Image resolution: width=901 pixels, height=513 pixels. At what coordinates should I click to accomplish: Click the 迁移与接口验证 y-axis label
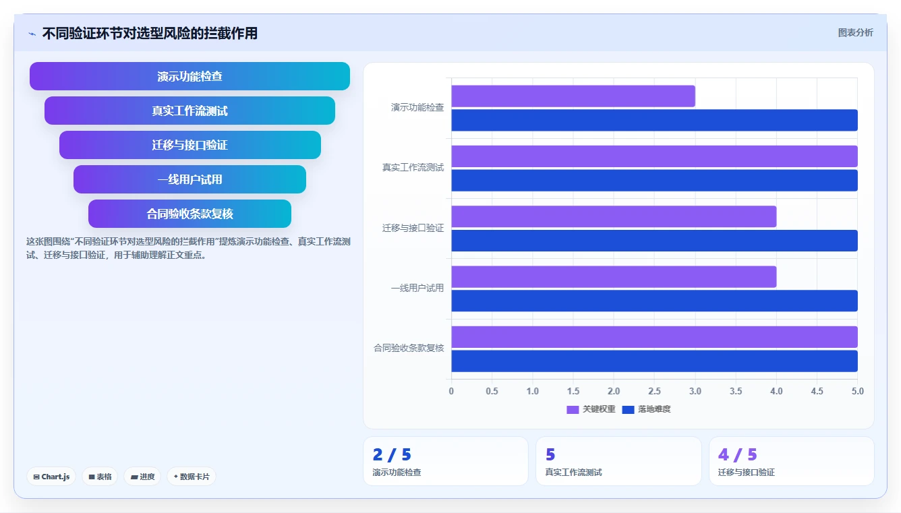pyautogui.click(x=413, y=228)
